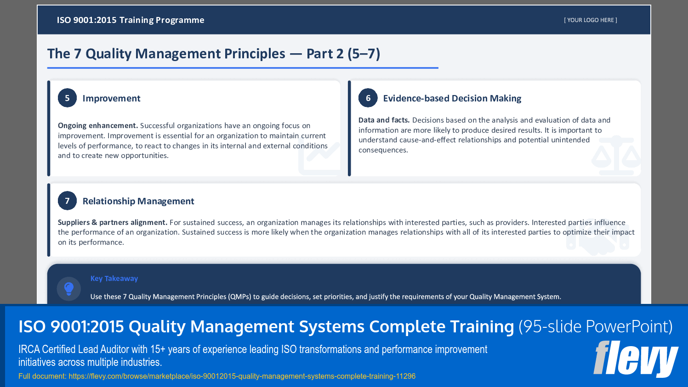The width and height of the screenshot is (688, 387).
Task: Select the numbered badge 5 for Improvement
Action: pos(67,98)
